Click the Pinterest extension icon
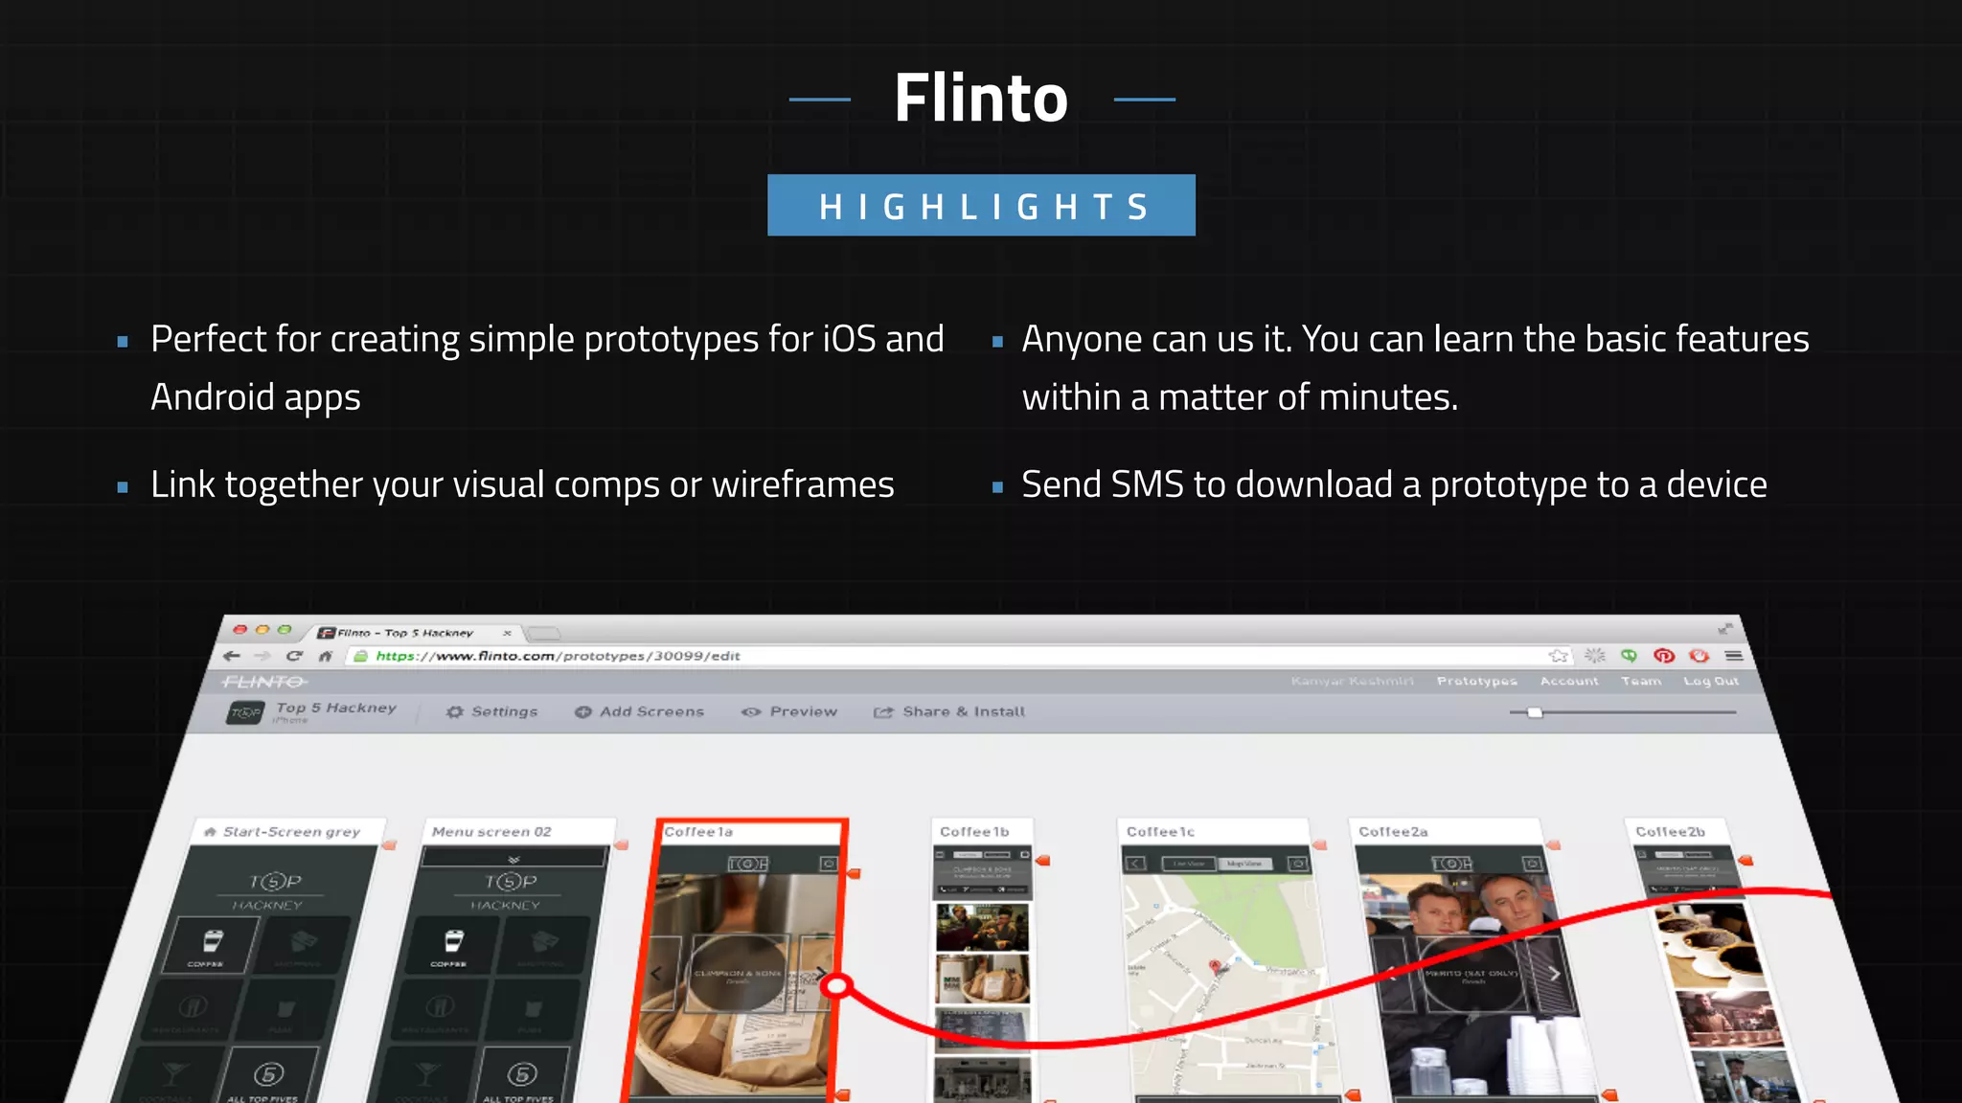Screen dimensions: 1962x1103 pyautogui.click(x=1664, y=656)
